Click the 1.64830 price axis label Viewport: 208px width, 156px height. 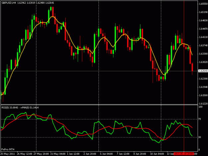(203, 21)
